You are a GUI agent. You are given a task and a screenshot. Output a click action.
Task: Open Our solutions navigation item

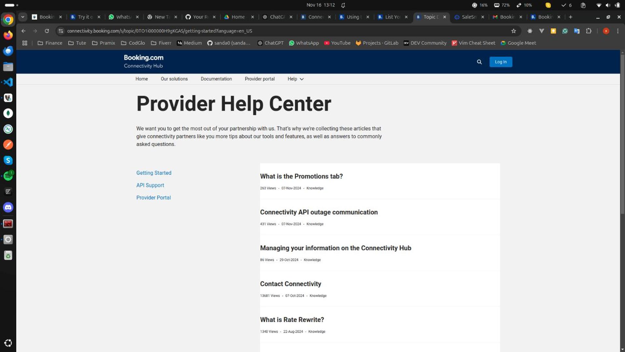174,79
